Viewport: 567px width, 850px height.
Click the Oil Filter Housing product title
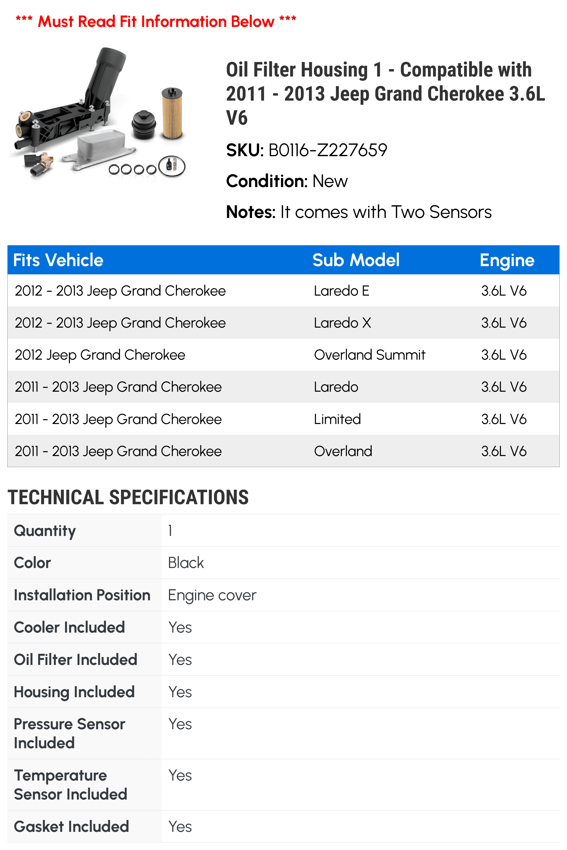[386, 94]
